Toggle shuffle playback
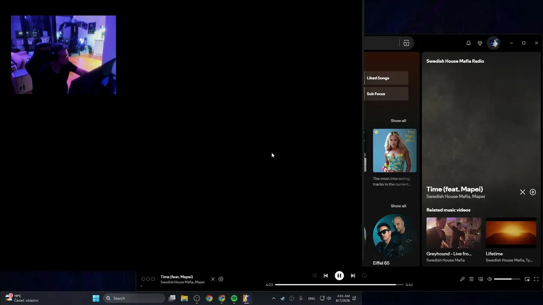The image size is (543, 305). click(x=314, y=275)
